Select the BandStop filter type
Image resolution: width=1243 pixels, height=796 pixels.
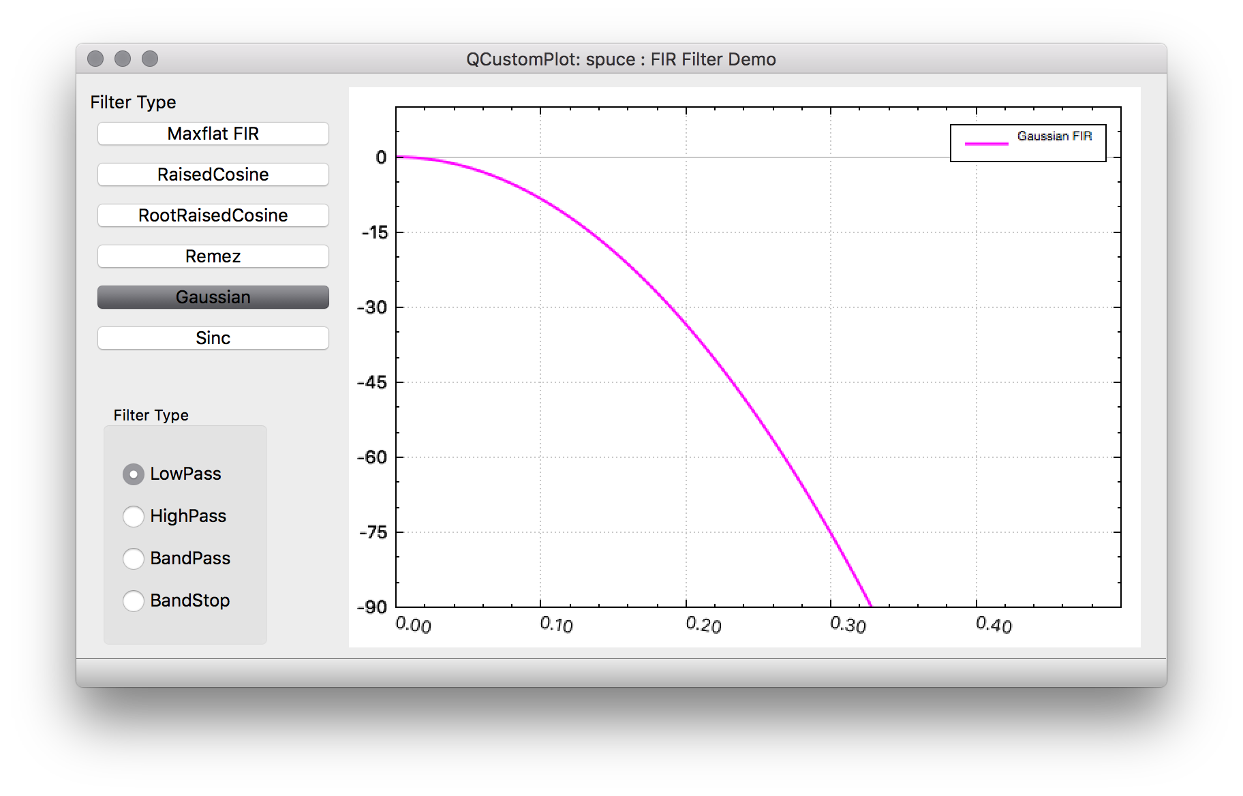pyautogui.click(x=134, y=600)
